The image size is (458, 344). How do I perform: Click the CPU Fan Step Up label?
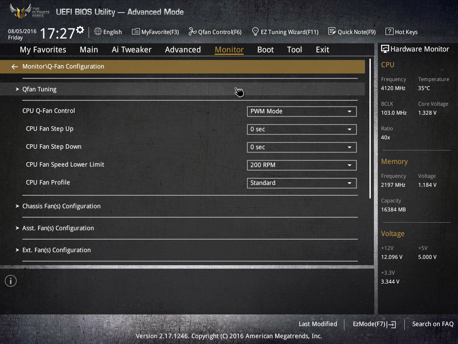[50, 129]
